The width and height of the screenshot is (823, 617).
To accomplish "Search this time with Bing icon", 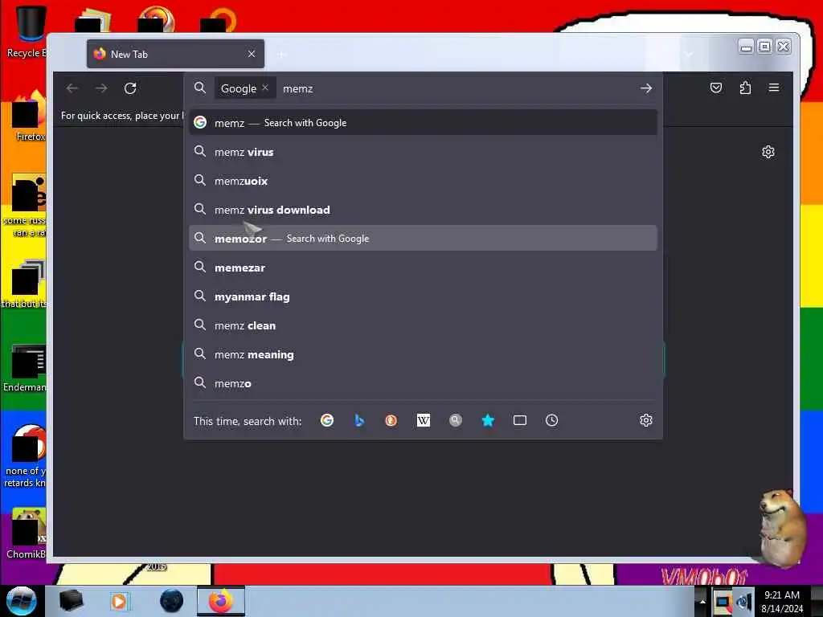I will (359, 420).
